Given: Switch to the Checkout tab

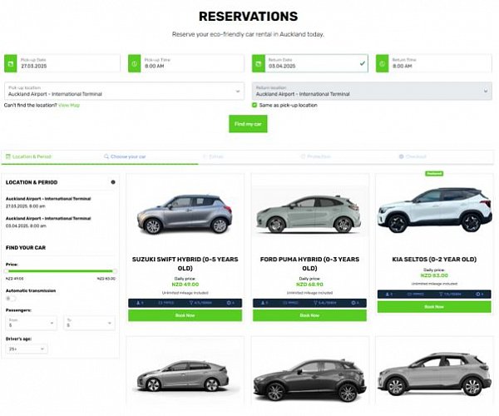Looking at the screenshot, I should pos(413,156).
